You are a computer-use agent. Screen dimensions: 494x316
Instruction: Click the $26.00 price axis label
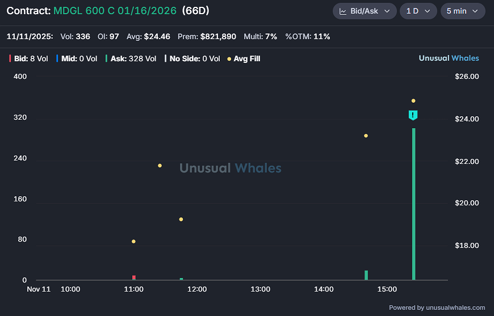click(467, 77)
